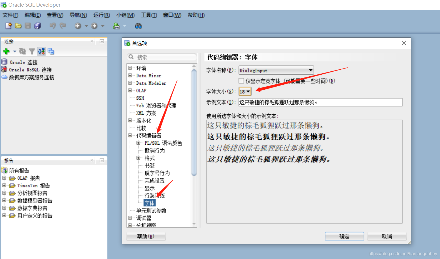Expand the PL/SQL 语法颜色 node
This screenshot has width=440, height=259.
point(138,143)
